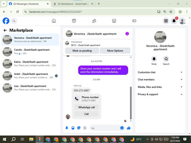Viewport: 191px width, 143px height.
Task: Open the Friends icon in top navigation
Action: coord(94,21)
